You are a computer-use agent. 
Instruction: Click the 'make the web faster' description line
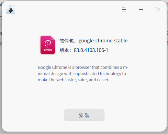tap(74, 80)
